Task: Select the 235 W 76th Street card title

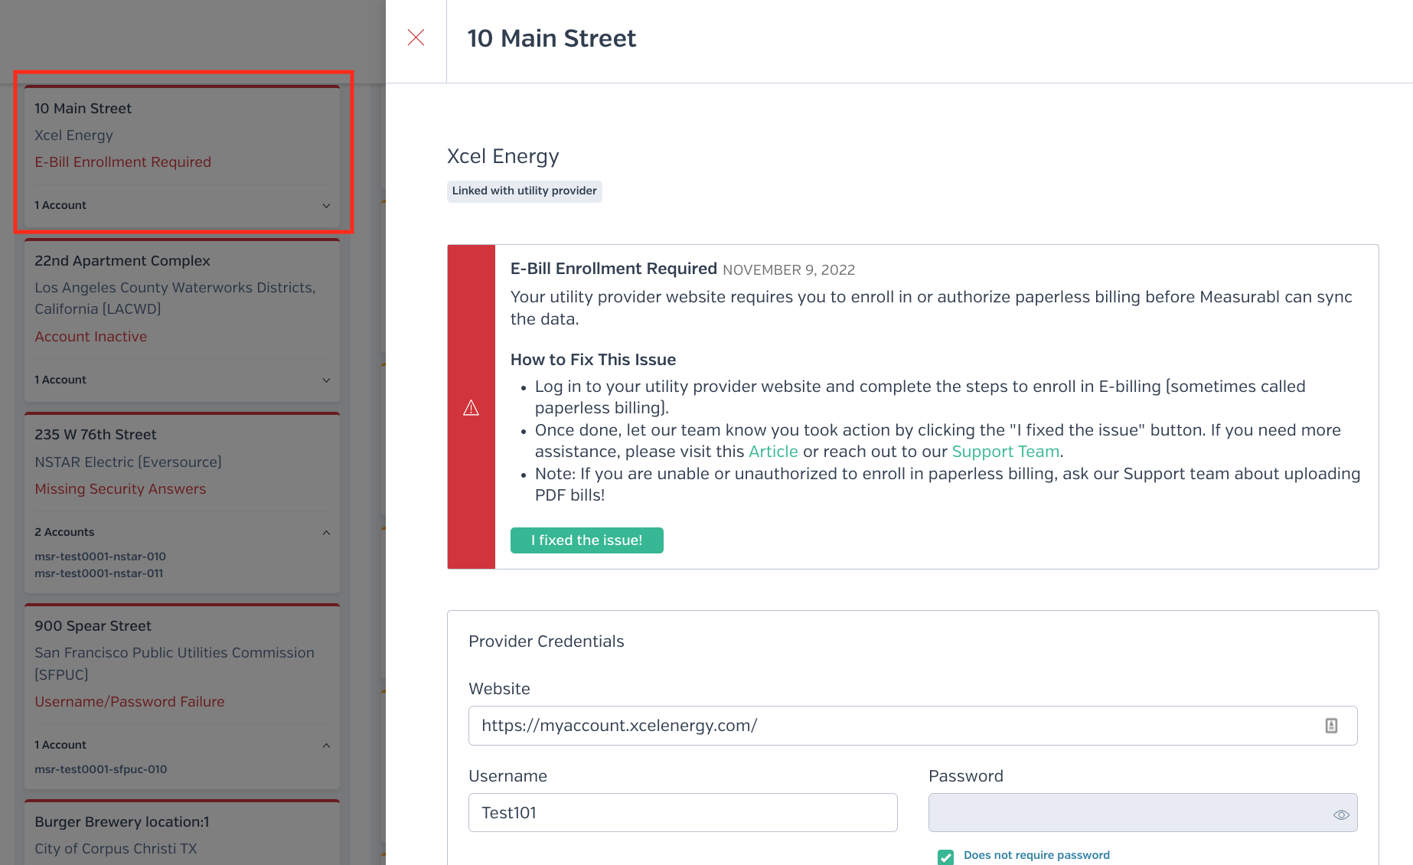Action: click(x=96, y=435)
